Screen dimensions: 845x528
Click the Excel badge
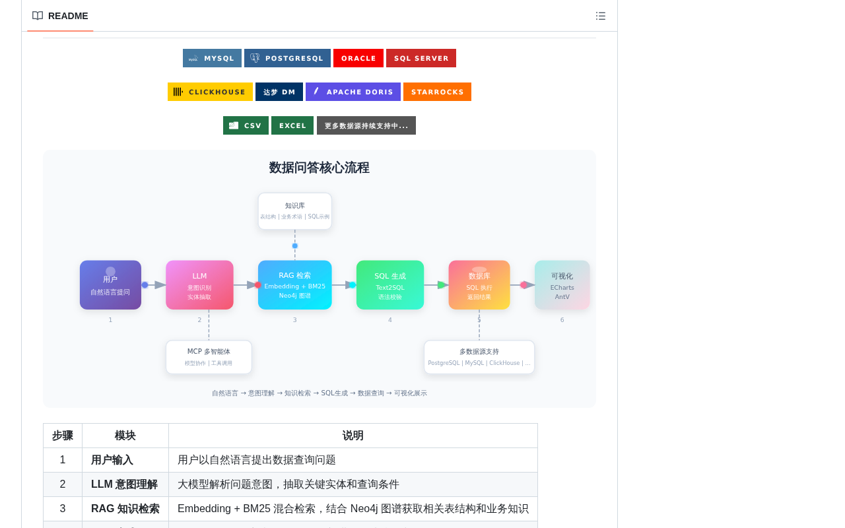click(292, 125)
